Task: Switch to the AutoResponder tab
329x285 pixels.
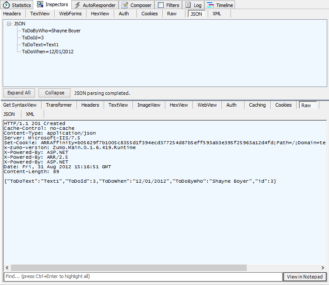Action: coord(95,5)
